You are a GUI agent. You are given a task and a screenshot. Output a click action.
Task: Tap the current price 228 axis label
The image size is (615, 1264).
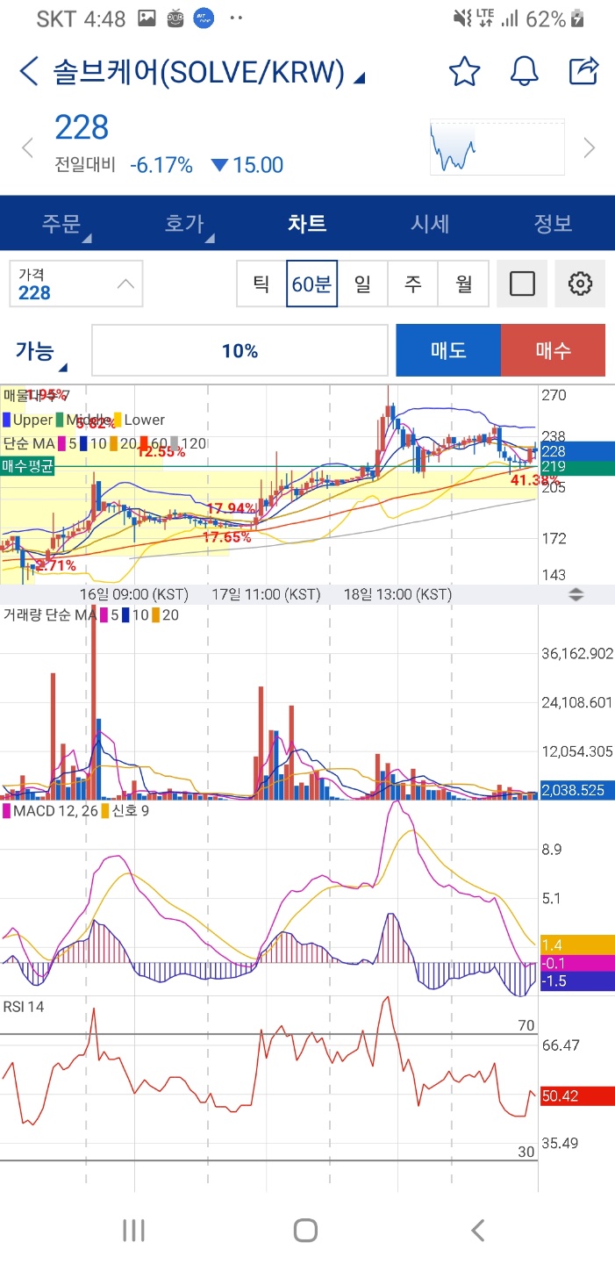(x=576, y=450)
